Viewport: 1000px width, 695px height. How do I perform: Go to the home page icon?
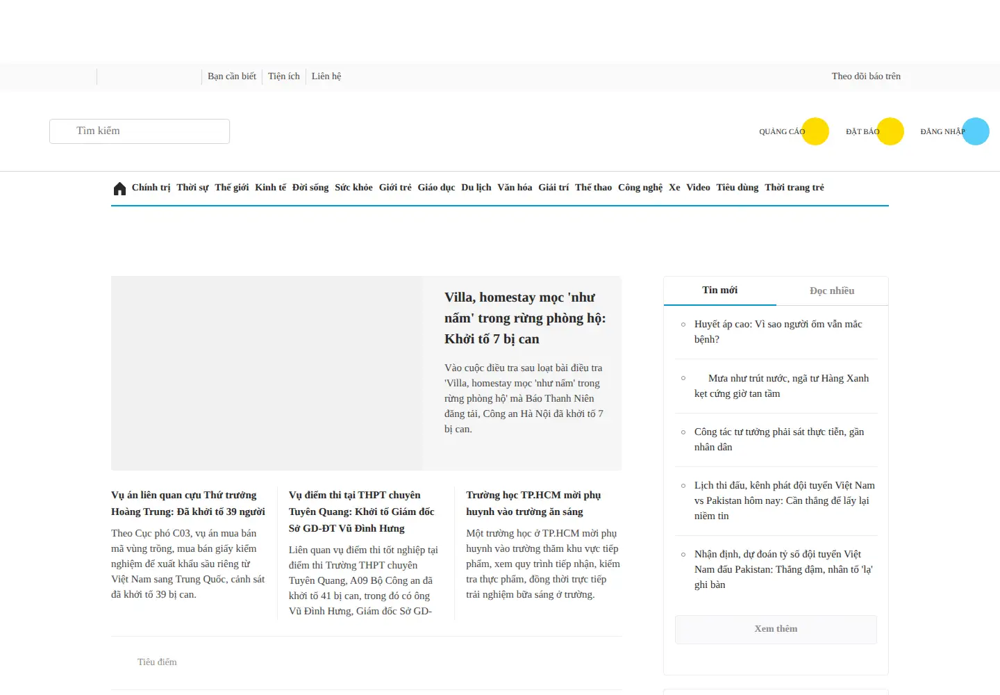pyautogui.click(x=119, y=188)
